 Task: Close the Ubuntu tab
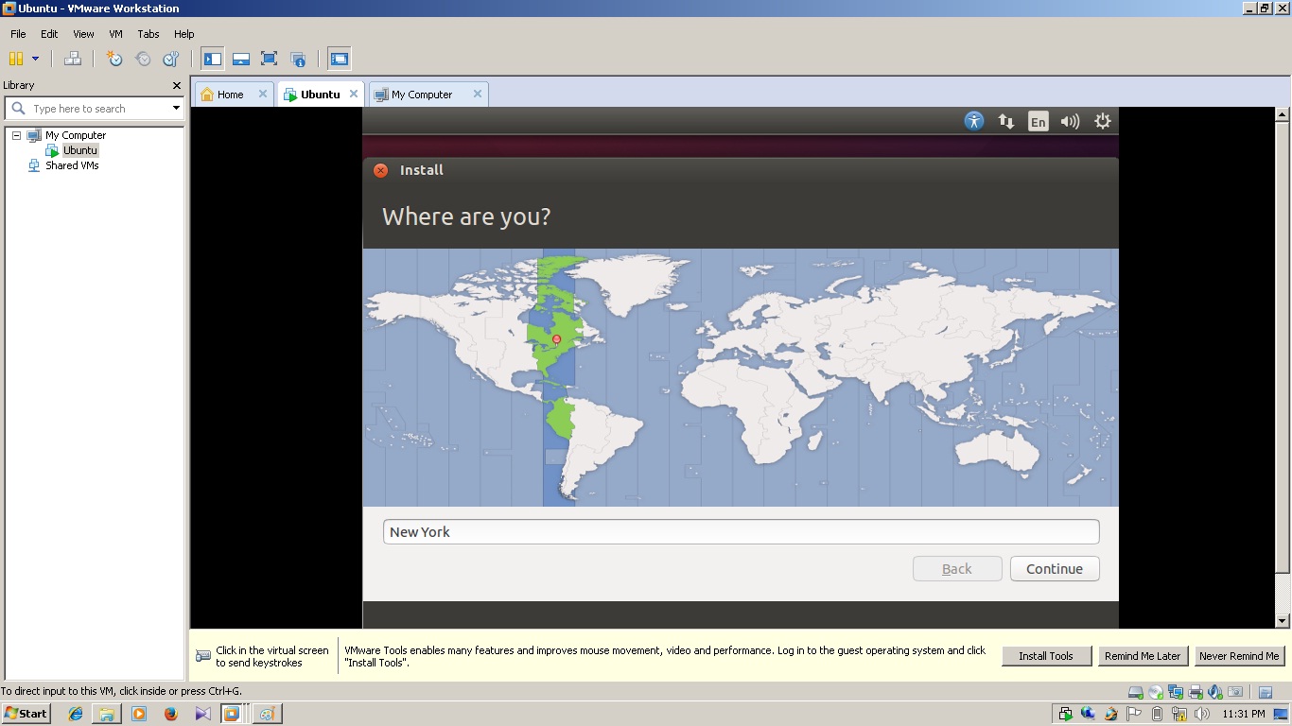354,94
